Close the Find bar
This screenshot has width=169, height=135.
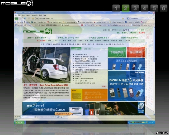[15, 117]
